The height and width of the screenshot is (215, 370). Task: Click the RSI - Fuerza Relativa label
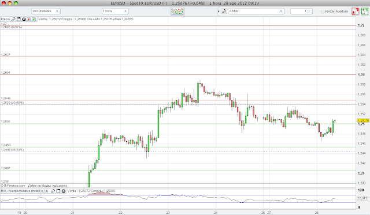point(24,191)
